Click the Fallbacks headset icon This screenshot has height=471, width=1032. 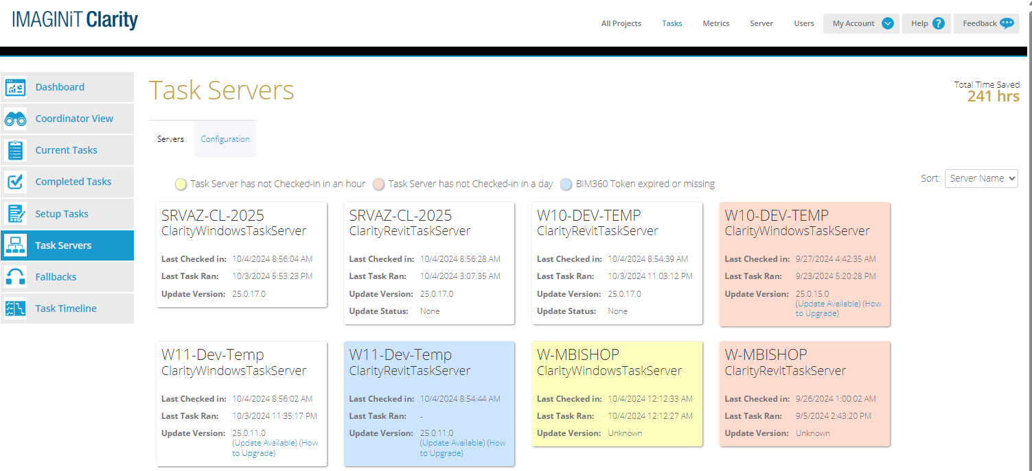(x=15, y=277)
